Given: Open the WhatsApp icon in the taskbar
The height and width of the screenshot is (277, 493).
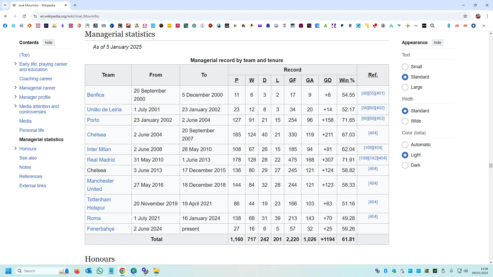Looking at the screenshot, I should tap(100, 271).
